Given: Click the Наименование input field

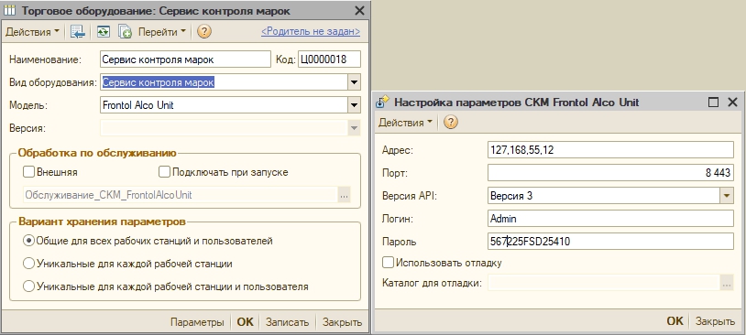Looking at the screenshot, I should (185, 59).
